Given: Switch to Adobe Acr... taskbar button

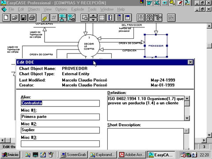Looking at the screenshot, I should click(x=132, y=155).
